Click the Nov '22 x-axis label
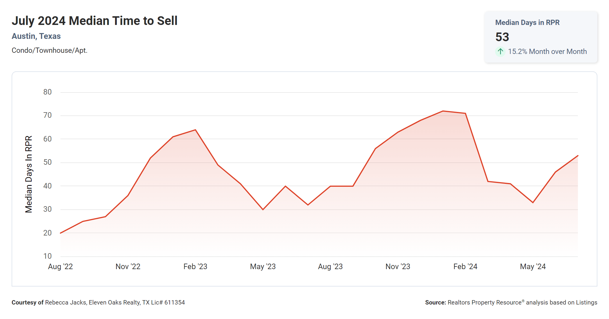The height and width of the screenshot is (319, 609). [x=128, y=267]
